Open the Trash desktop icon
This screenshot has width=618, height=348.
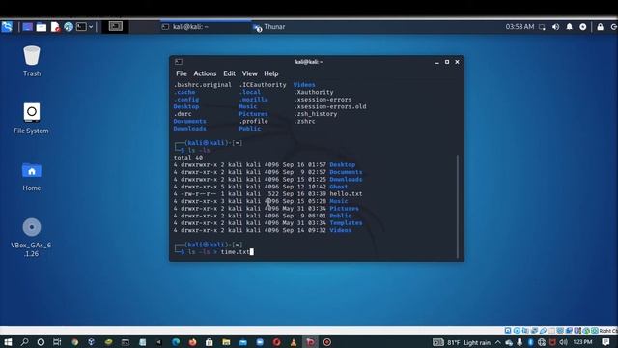point(32,61)
